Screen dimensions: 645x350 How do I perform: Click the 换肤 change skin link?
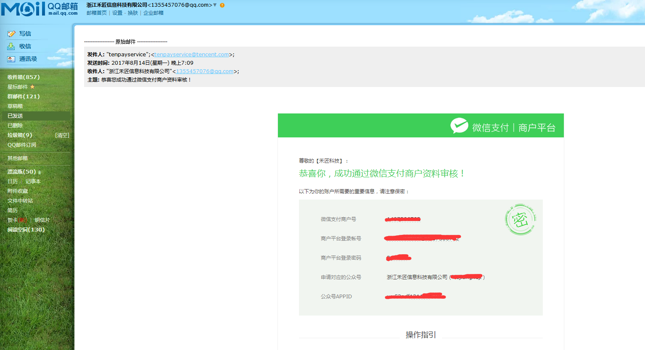click(x=133, y=13)
